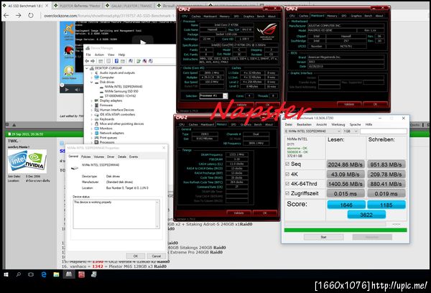Open Windows Start menu
431x293 pixels.
tap(6, 274)
